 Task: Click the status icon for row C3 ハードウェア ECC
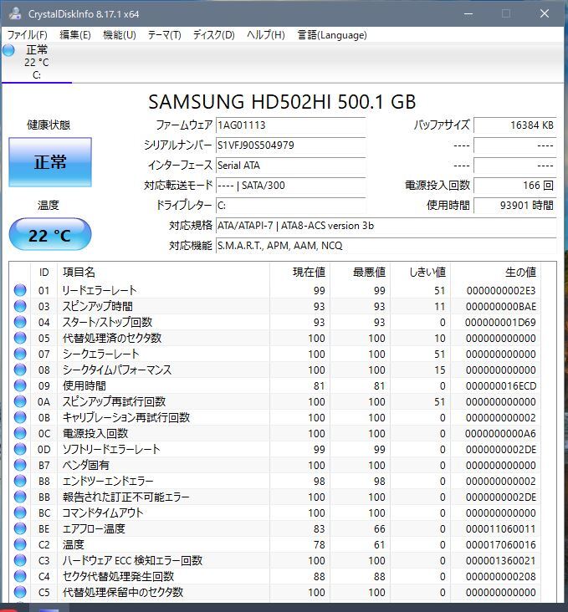pos(20,560)
